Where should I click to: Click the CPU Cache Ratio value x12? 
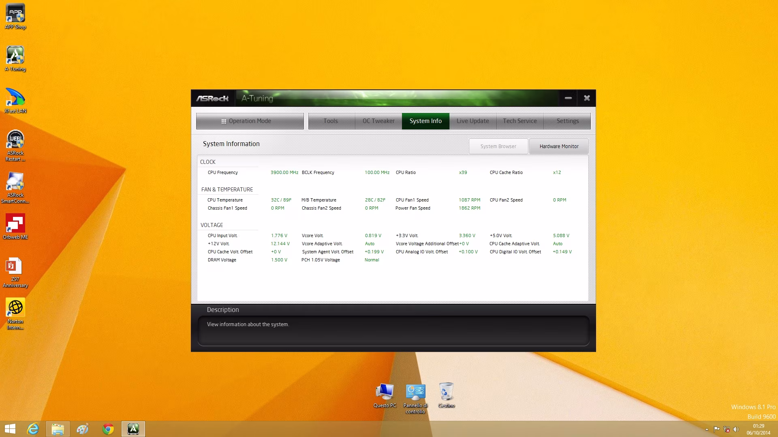tap(557, 172)
